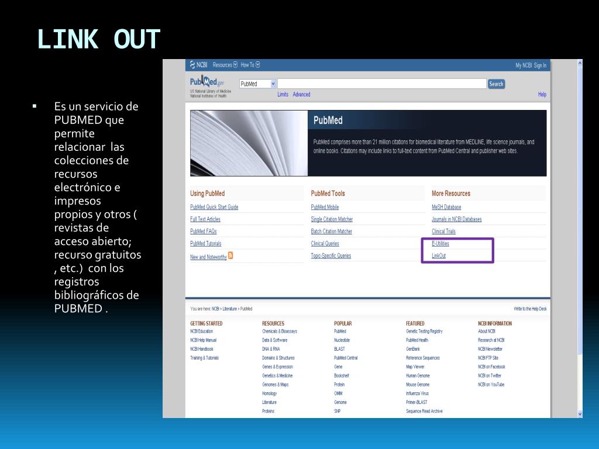Click the search text input field

[381, 84]
